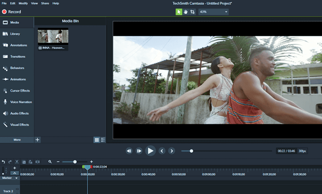The height and width of the screenshot is (194, 322).
Task: Click the 00:22 / 03:46 time display
Action: pos(286,151)
